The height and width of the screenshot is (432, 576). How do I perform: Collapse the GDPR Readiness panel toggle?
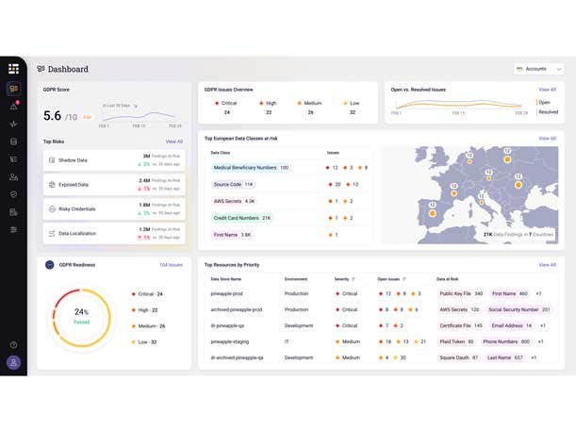[50, 265]
